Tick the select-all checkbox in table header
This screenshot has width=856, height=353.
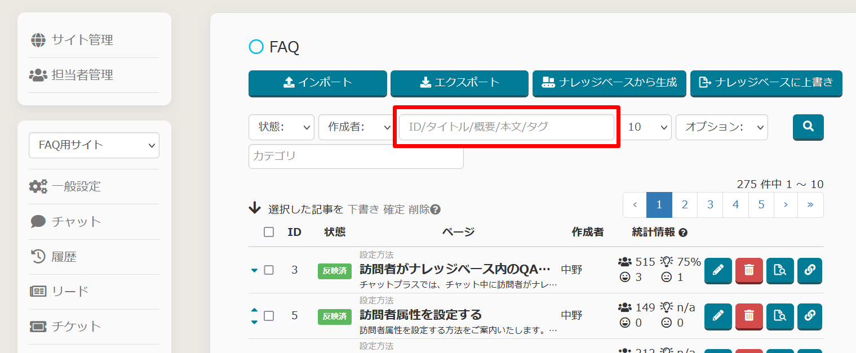pyautogui.click(x=269, y=232)
